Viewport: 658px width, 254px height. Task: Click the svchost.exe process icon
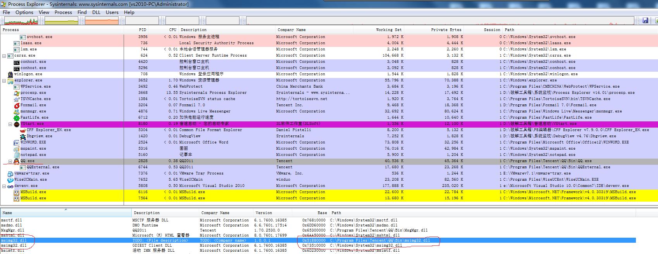coord(23,37)
